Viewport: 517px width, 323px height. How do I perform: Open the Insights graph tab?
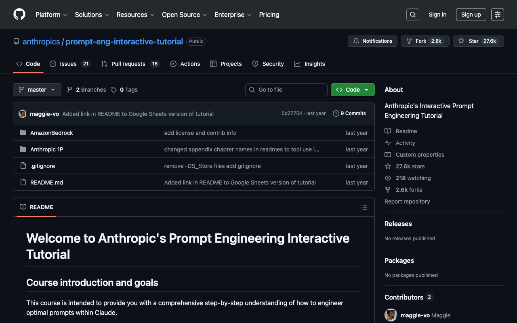pyautogui.click(x=309, y=64)
